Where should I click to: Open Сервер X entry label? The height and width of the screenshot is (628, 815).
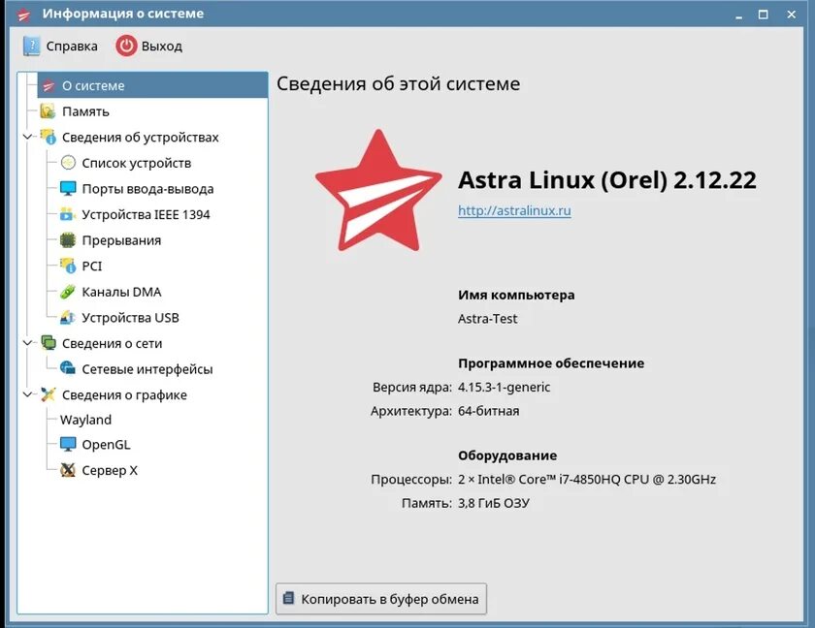click(110, 470)
